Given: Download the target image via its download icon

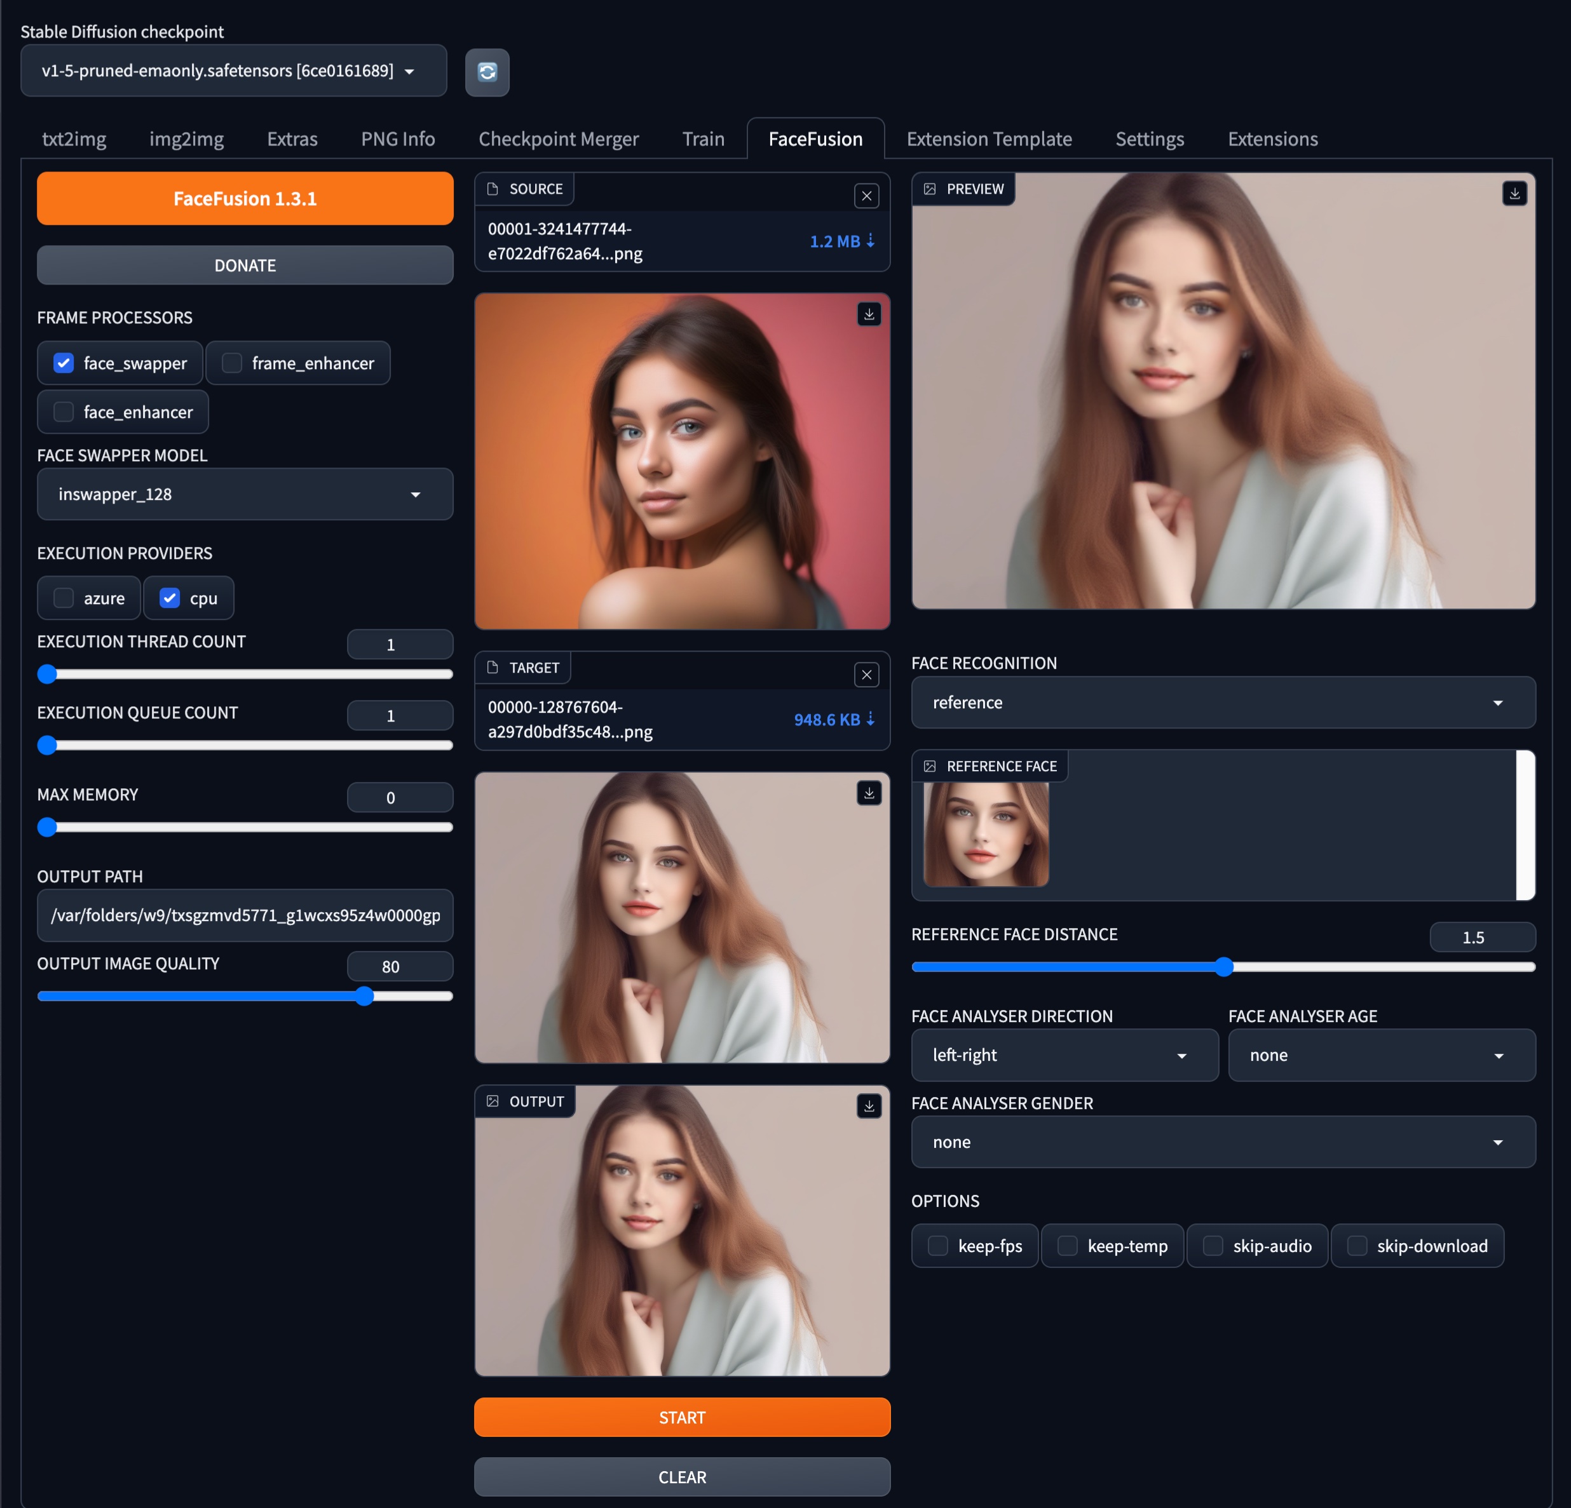Looking at the screenshot, I should 868,793.
